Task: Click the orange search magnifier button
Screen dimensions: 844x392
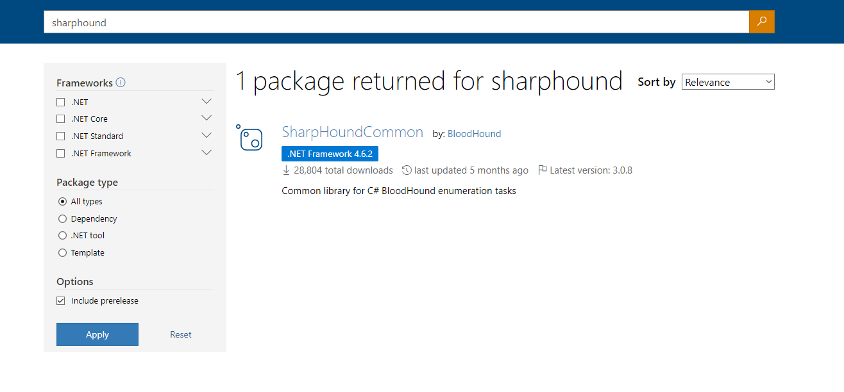Action: click(x=761, y=22)
